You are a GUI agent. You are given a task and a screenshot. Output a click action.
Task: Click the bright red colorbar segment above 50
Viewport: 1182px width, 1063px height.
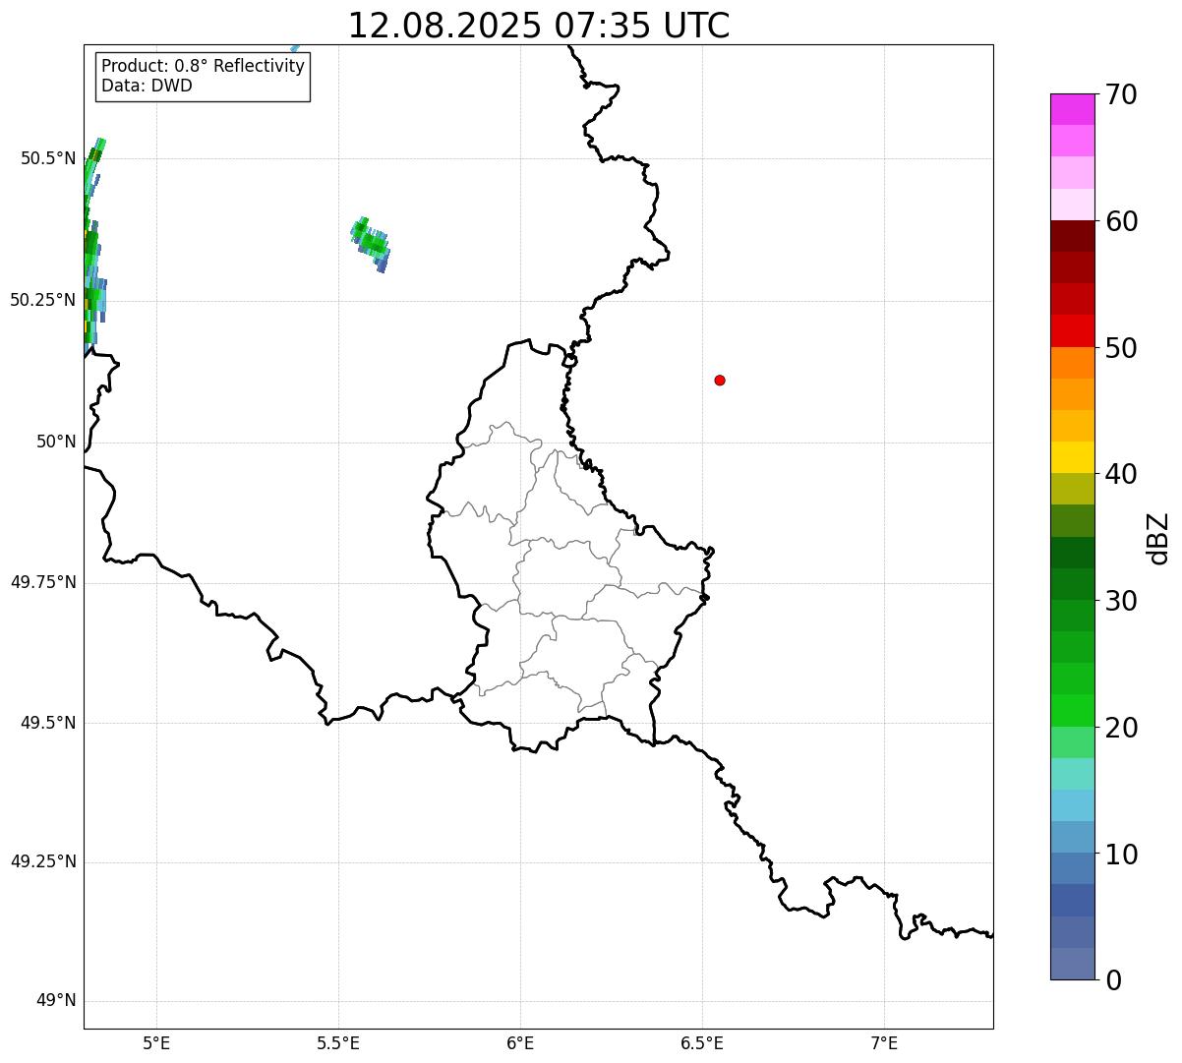(x=1072, y=330)
